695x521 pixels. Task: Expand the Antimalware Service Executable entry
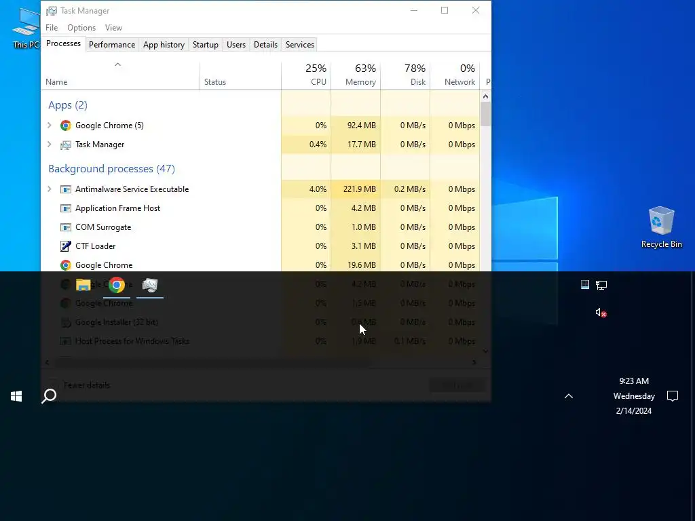[49, 189]
